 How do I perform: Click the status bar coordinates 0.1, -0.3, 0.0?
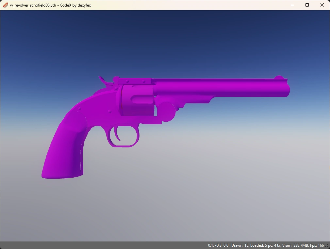[218, 245]
